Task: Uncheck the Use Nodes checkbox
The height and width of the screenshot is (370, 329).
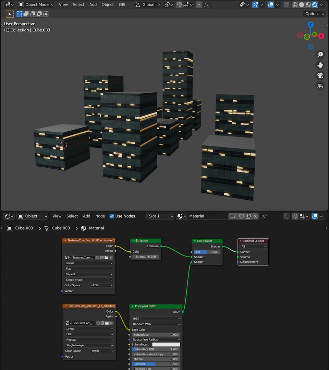Action: (x=112, y=216)
